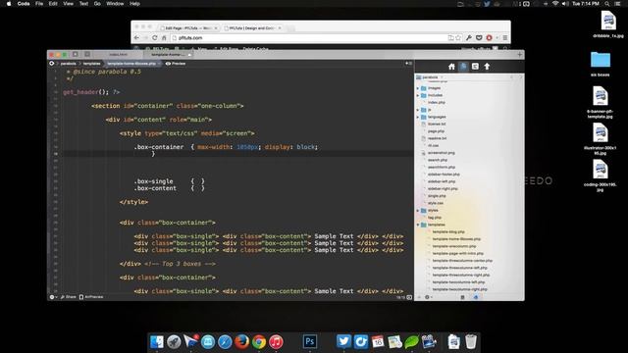Open the gear menu at editor bottom-left
Viewport: 628px width, 353px height.
coord(52,297)
